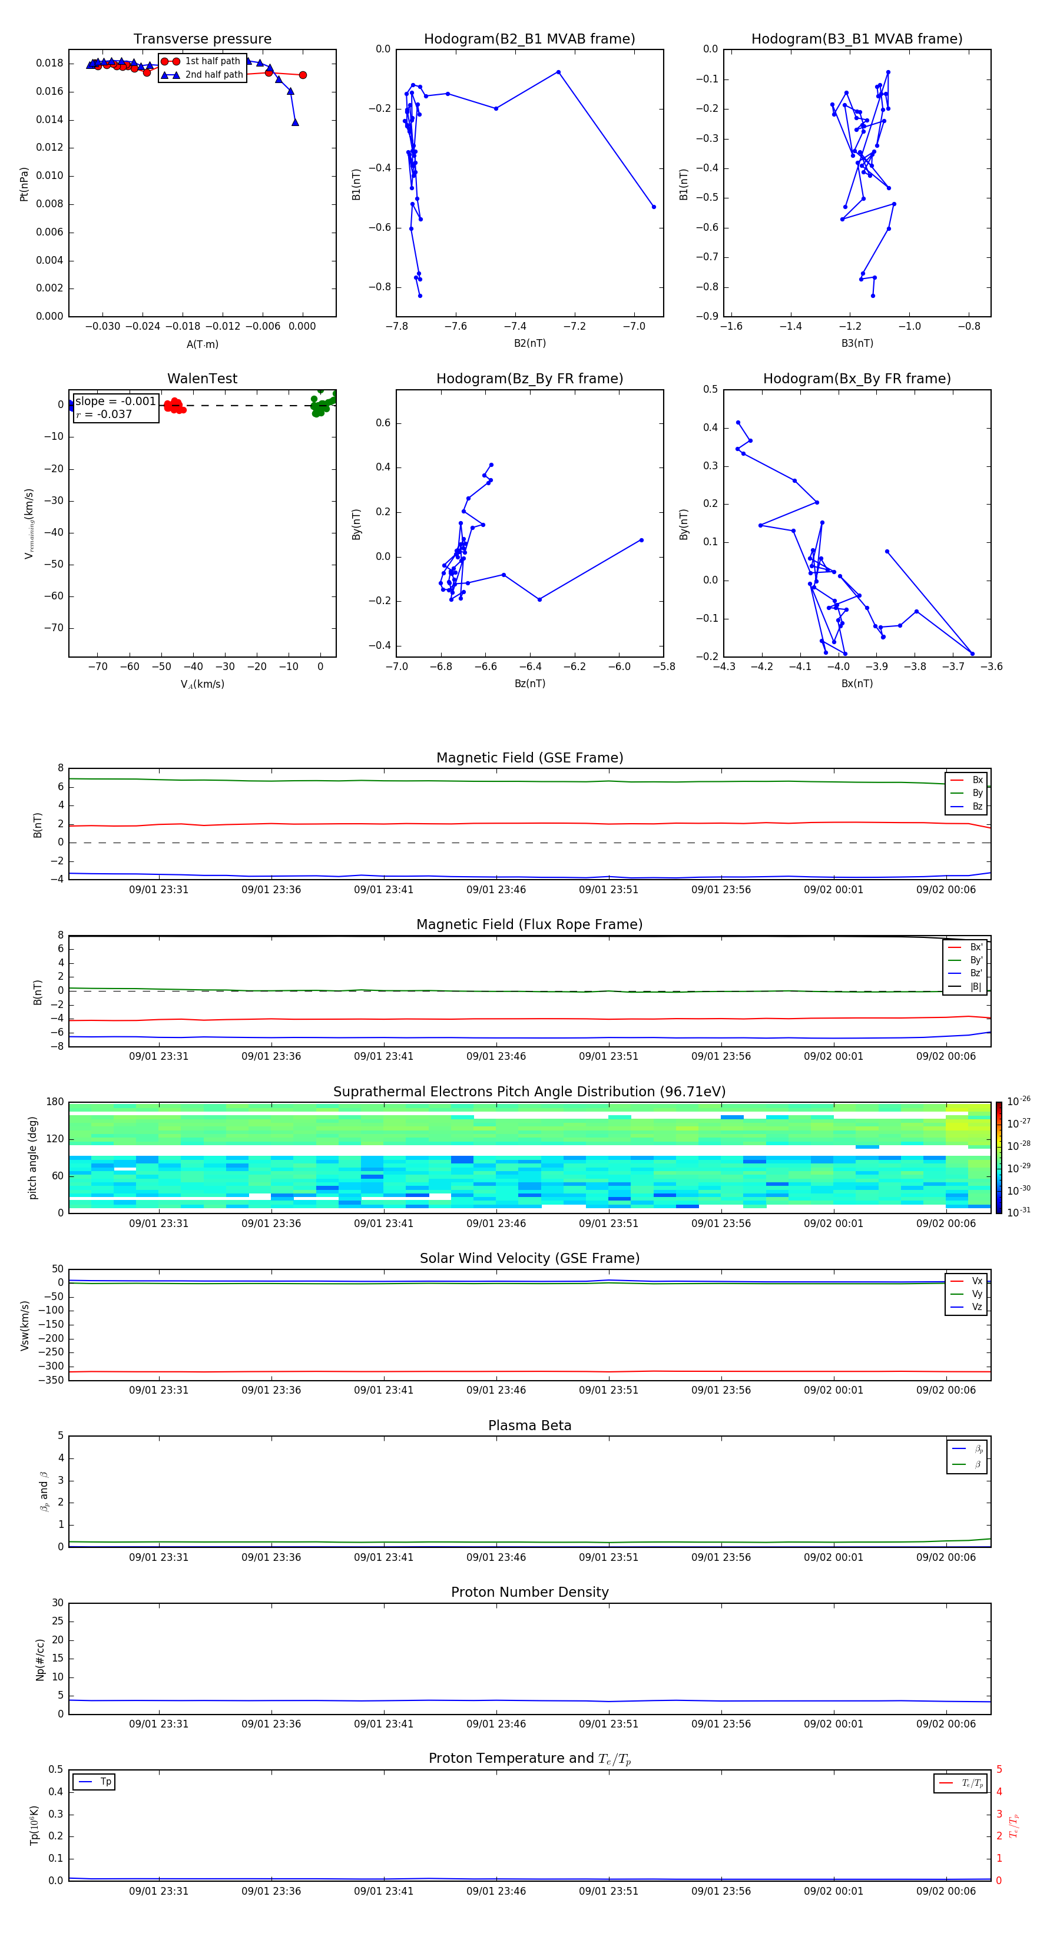Click the "Pt(nPa)" y-axis label

[x=24, y=184]
